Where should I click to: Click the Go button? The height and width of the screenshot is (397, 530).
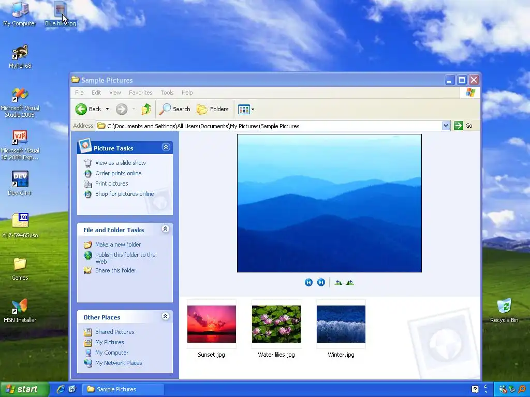point(463,126)
